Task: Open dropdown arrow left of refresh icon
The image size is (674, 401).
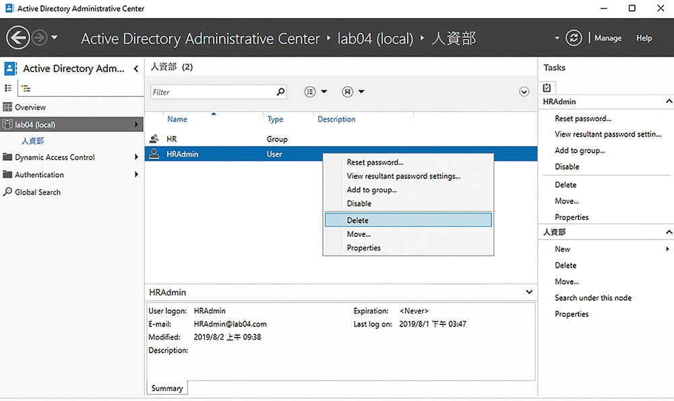Action: tap(557, 38)
